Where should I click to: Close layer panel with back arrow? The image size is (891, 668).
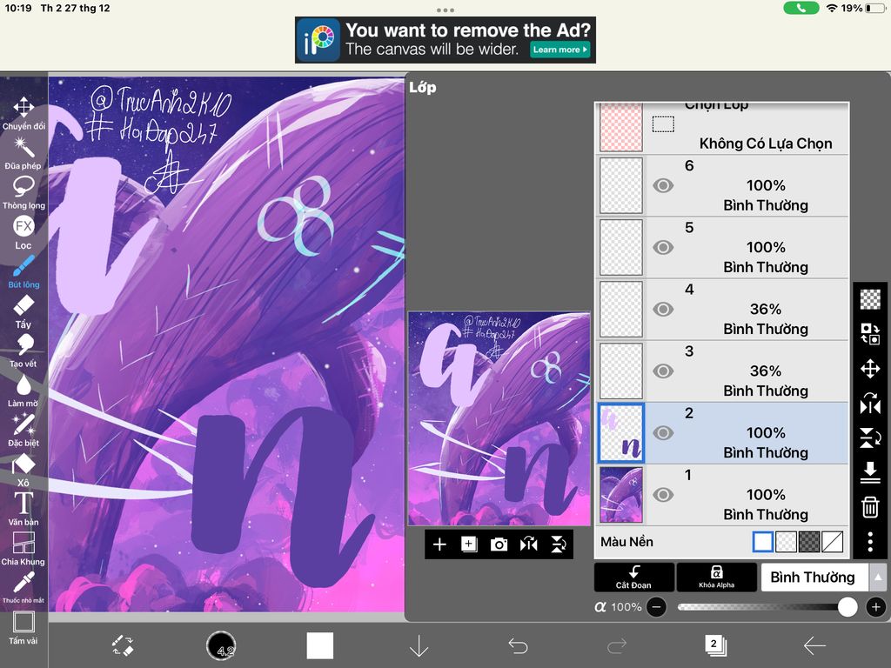[814, 646]
